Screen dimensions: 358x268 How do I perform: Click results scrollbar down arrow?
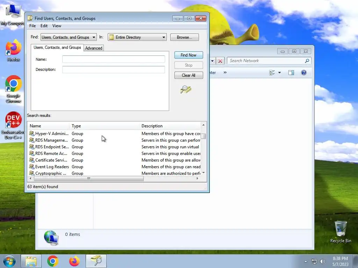[203, 173]
